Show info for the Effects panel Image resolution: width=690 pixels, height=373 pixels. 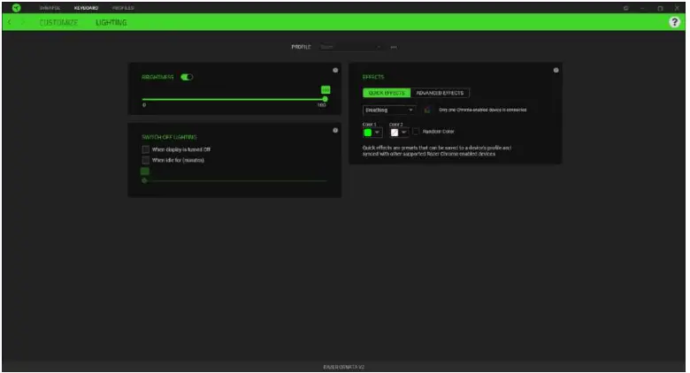(x=556, y=70)
